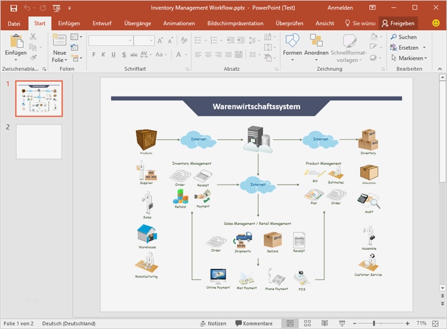447x329 pixels.
Task: Toggle normal view in the status bar
Action: coord(290,323)
